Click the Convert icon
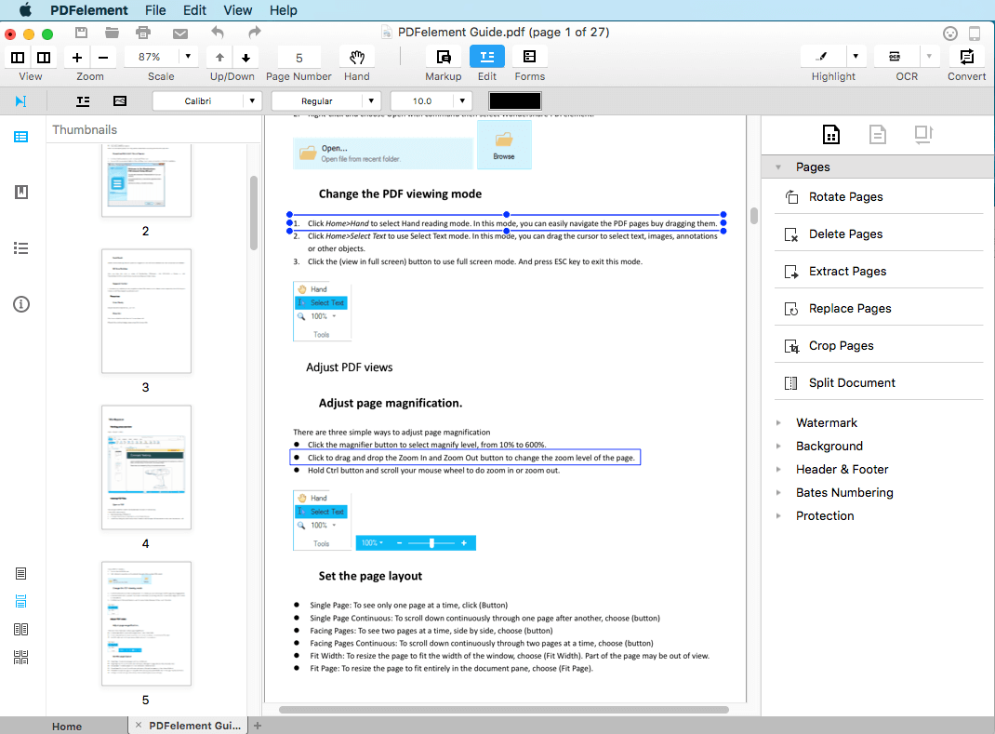 pyautogui.click(x=966, y=57)
